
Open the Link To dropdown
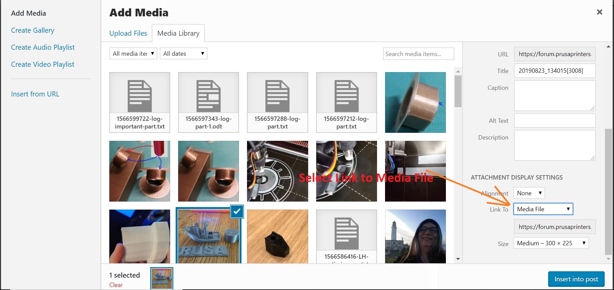pyautogui.click(x=543, y=209)
